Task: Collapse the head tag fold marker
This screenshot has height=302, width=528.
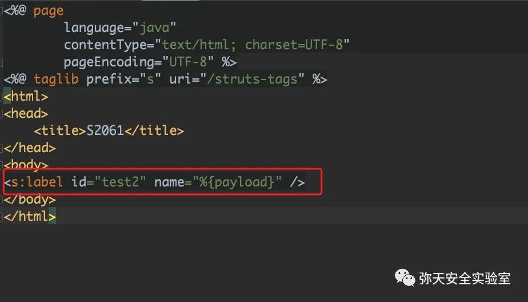Action: [x=1, y=114]
